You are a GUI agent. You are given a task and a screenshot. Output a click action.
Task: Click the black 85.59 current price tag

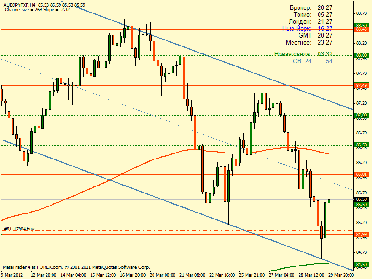pos(361,199)
